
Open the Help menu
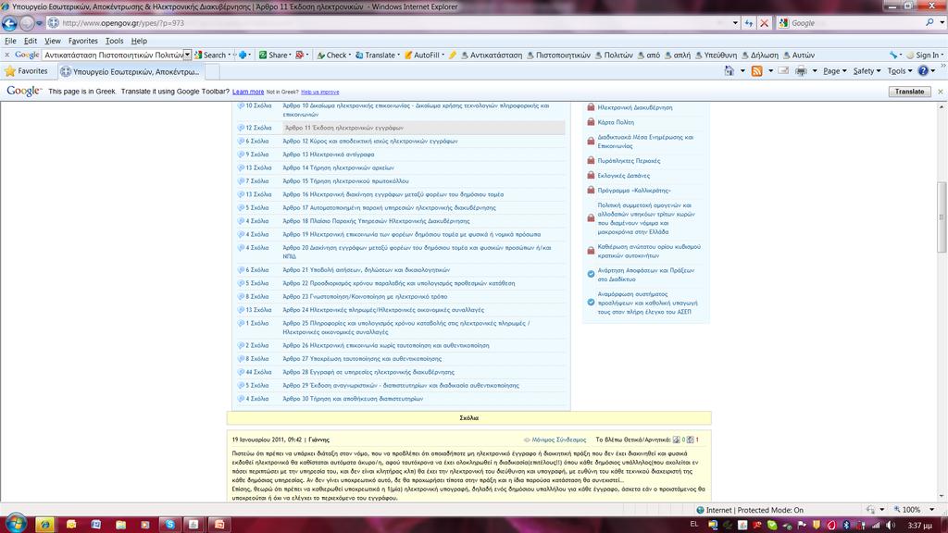[139, 41]
